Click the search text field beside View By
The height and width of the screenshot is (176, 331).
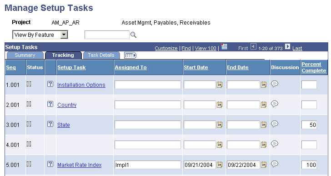tap(107, 35)
